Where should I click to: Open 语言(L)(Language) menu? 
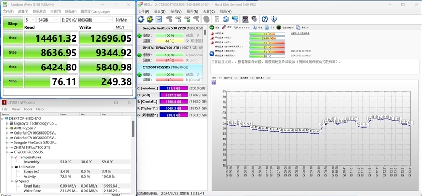click(95, 12)
